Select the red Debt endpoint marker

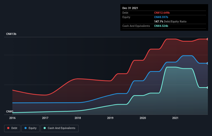click(x=208, y=39)
